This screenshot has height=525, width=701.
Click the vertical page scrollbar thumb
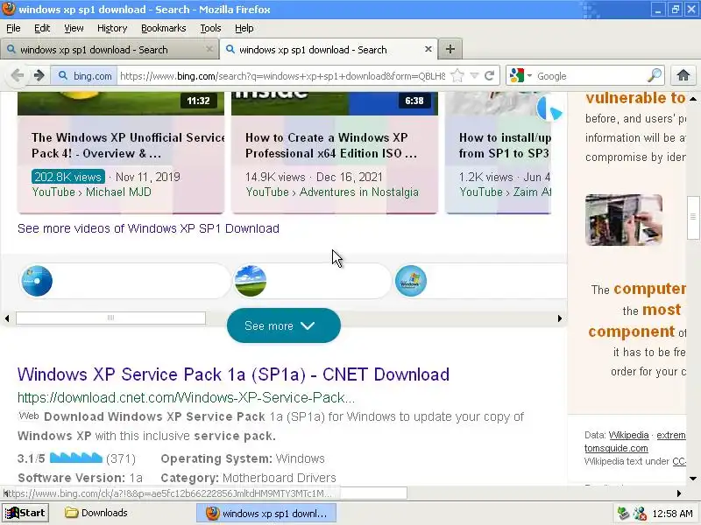693,217
